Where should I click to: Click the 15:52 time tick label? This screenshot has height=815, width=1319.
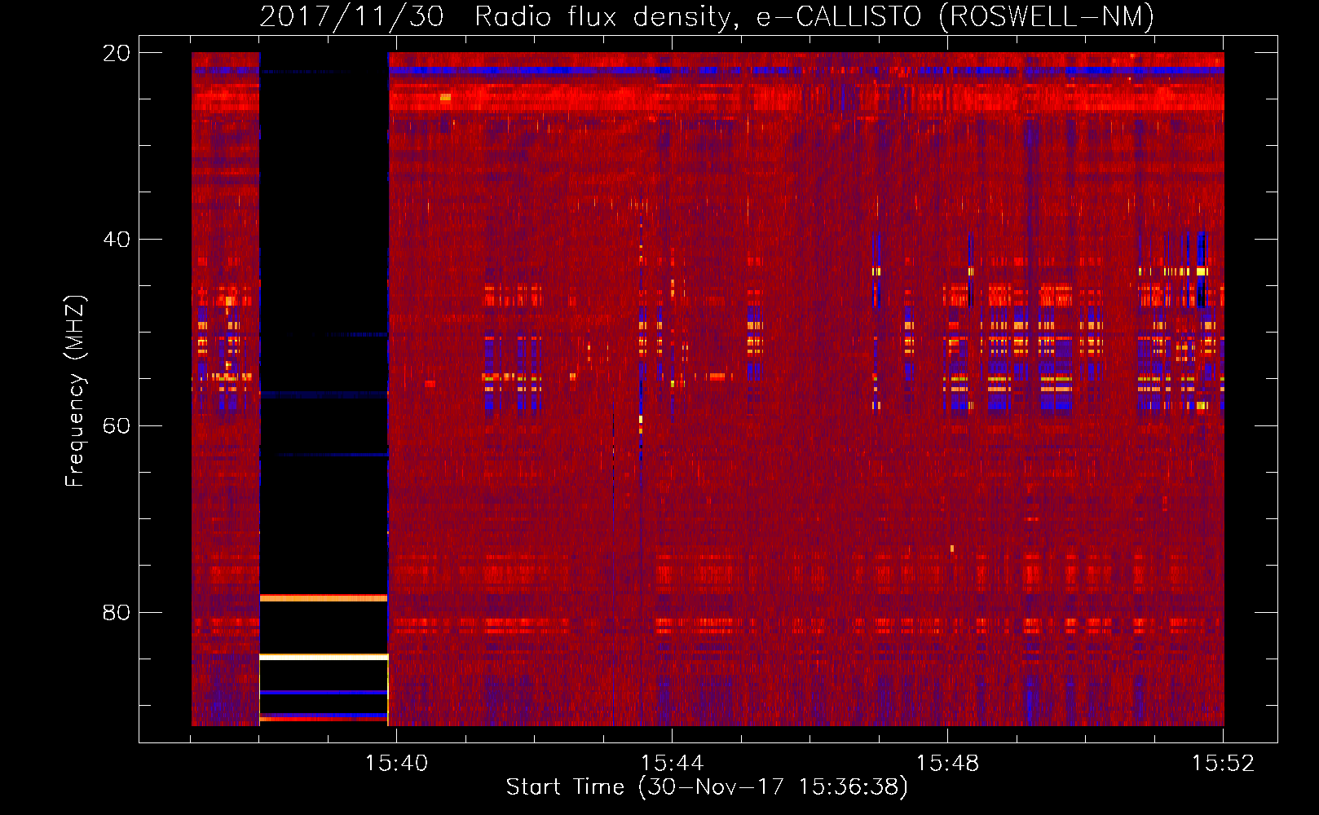click(1223, 763)
